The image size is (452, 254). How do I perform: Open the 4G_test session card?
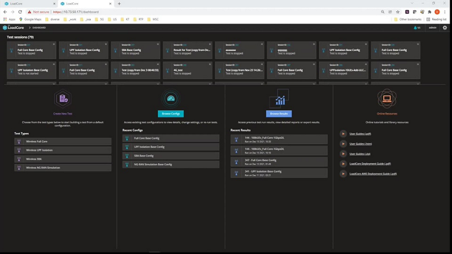click(188, 70)
